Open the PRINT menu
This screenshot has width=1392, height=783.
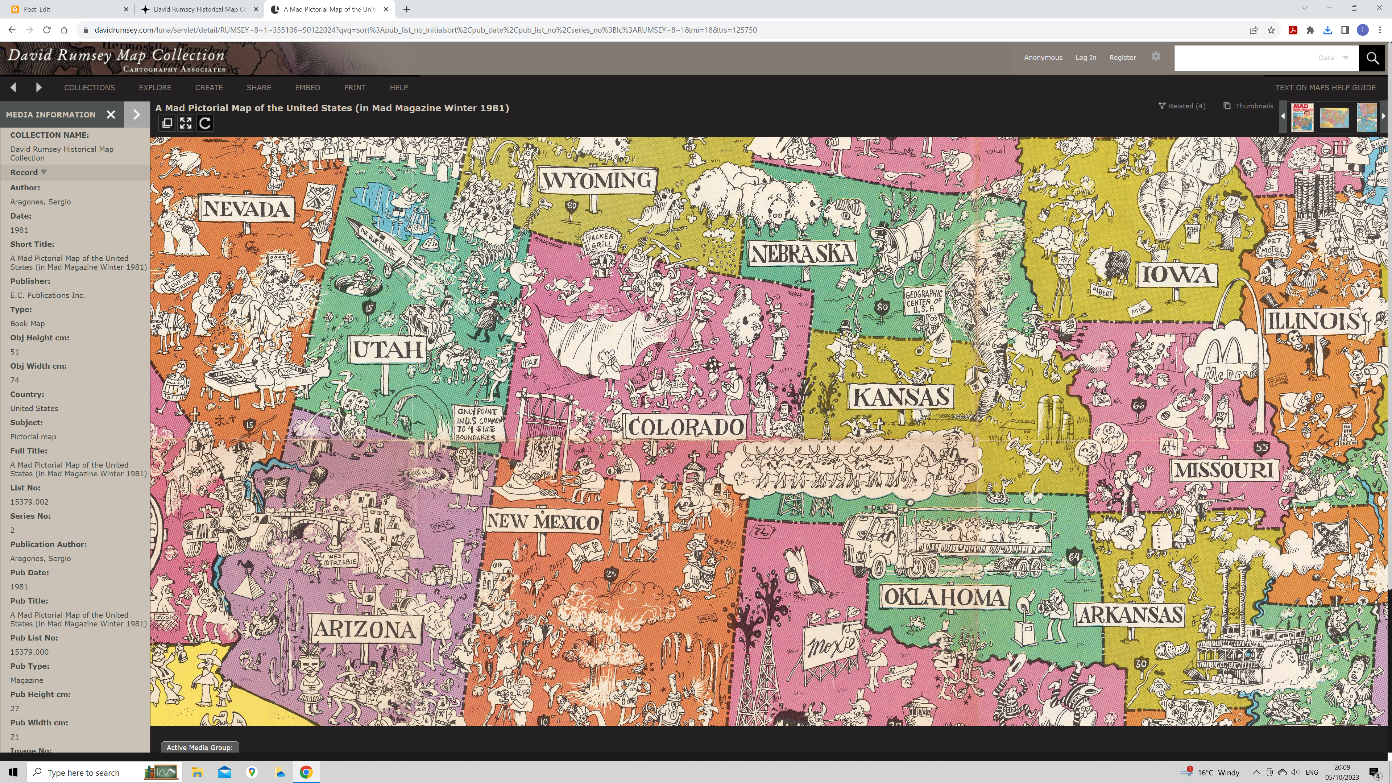(x=355, y=87)
